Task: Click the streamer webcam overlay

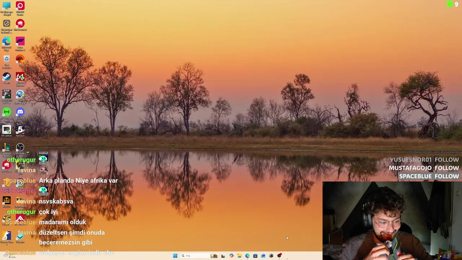Action: point(392,221)
